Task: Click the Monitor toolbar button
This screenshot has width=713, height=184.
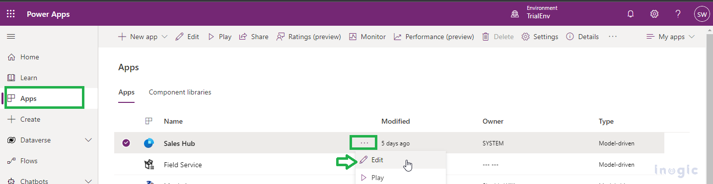Action: point(367,37)
